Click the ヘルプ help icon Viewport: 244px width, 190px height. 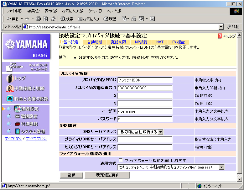[220, 36]
